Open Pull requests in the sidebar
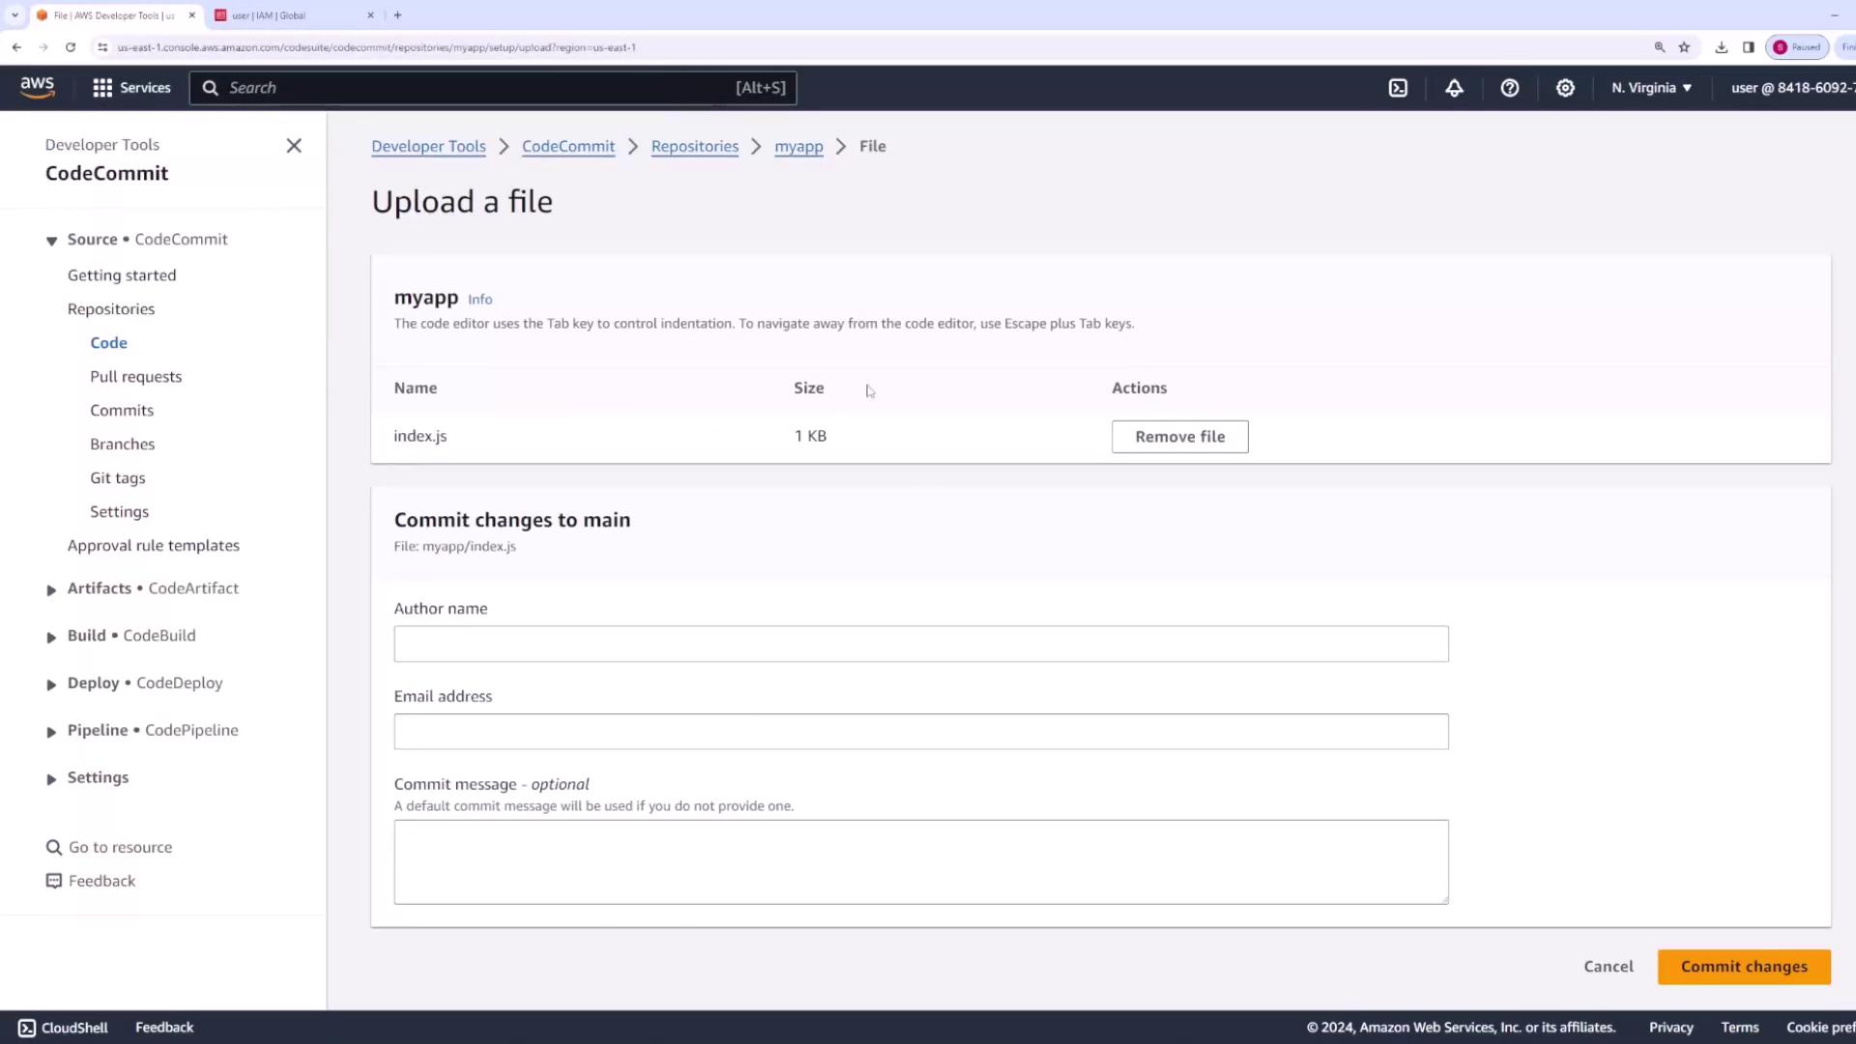 click(x=135, y=377)
